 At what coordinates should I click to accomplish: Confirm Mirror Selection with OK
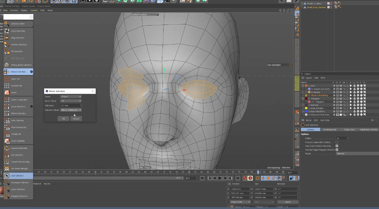[63, 119]
